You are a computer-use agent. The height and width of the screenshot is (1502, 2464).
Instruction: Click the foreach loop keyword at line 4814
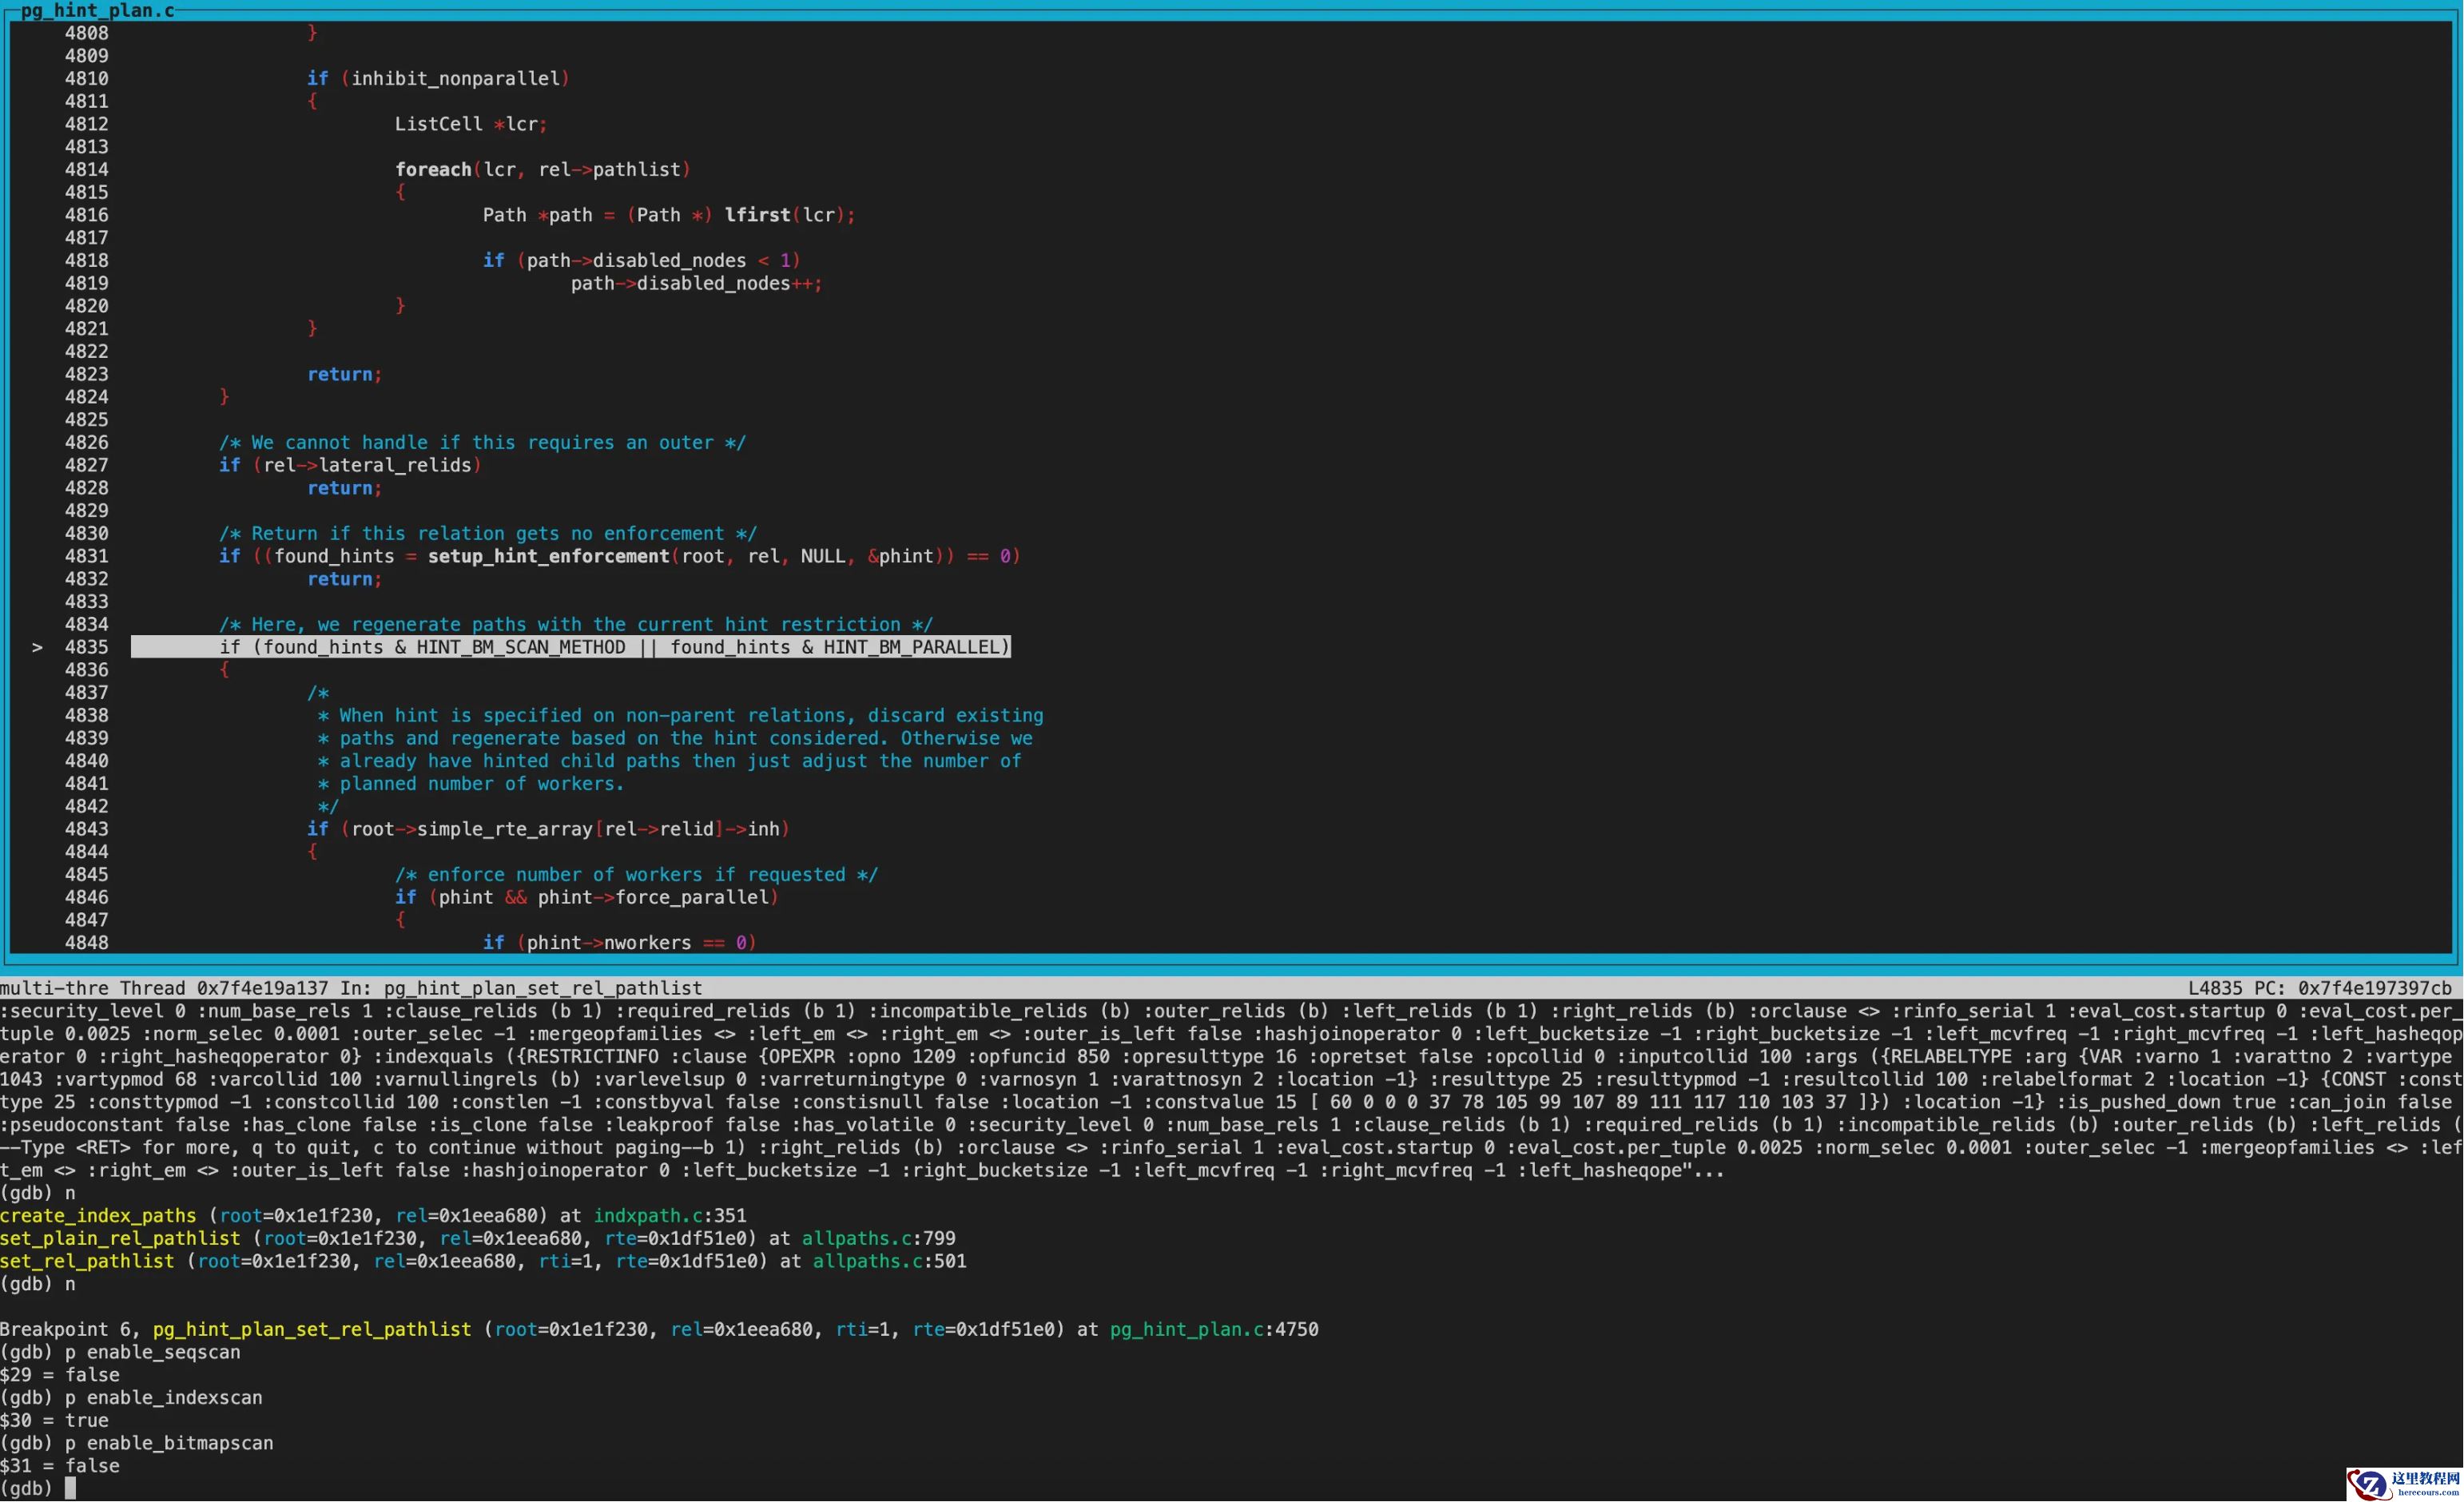432,169
